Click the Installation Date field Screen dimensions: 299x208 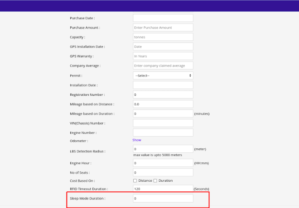coord(163,85)
